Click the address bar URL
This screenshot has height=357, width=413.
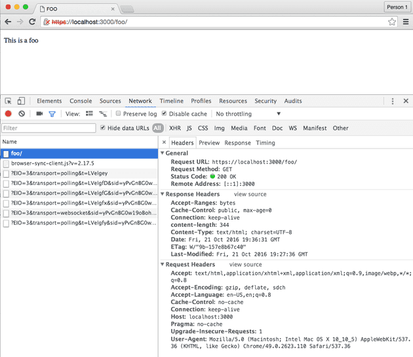click(x=90, y=22)
